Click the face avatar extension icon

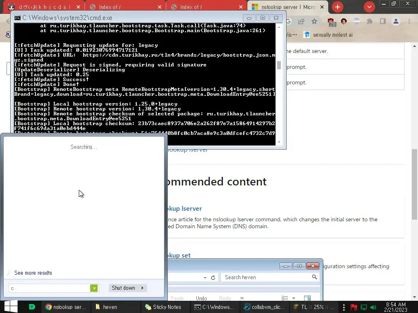click(x=344, y=21)
